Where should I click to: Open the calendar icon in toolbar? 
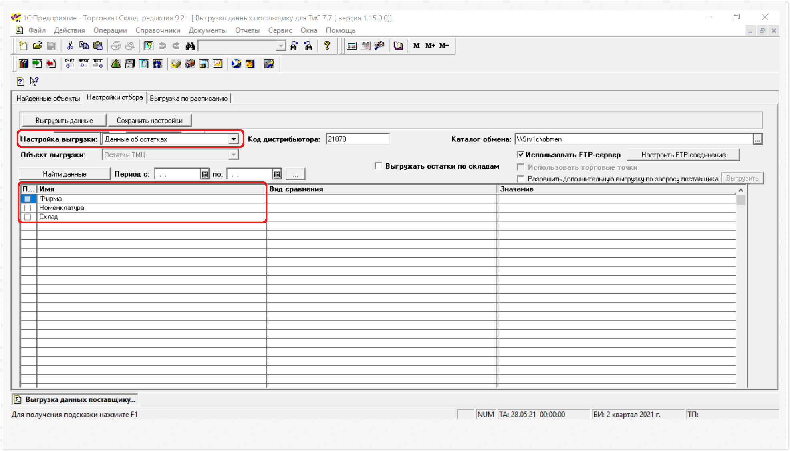[x=365, y=46]
